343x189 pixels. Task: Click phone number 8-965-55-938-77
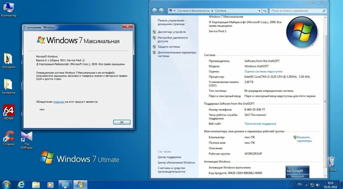click(x=255, y=110)
